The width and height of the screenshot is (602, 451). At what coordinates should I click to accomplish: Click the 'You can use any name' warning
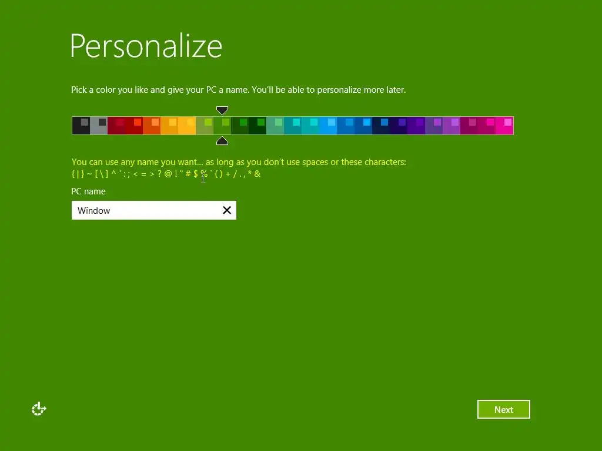point(239,162)
